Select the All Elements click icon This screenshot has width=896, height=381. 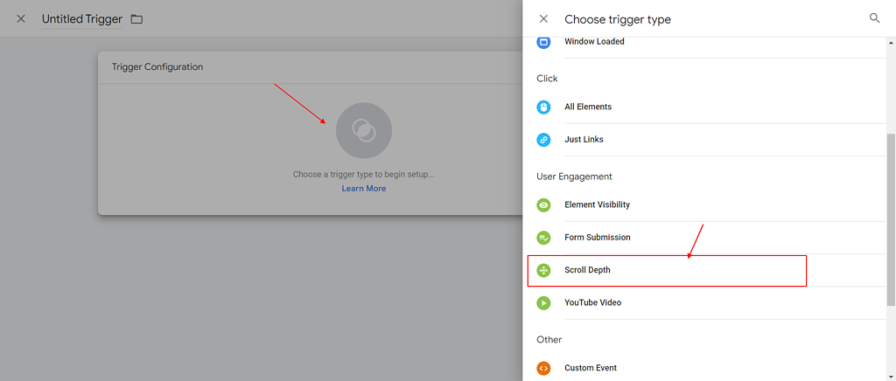point(543,107)
